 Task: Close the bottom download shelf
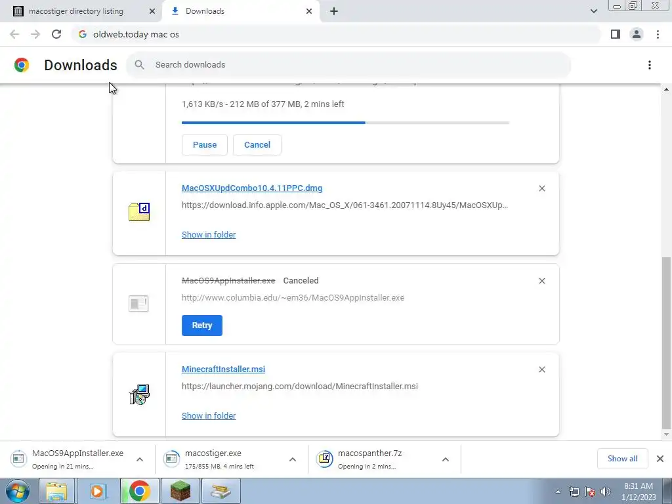[660, 459]
